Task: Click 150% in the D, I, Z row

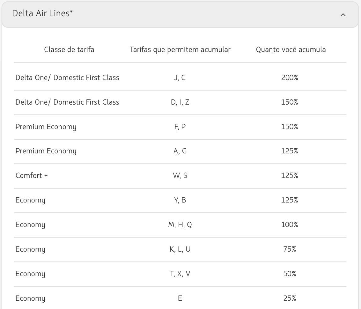Action: tap(290, 102)
